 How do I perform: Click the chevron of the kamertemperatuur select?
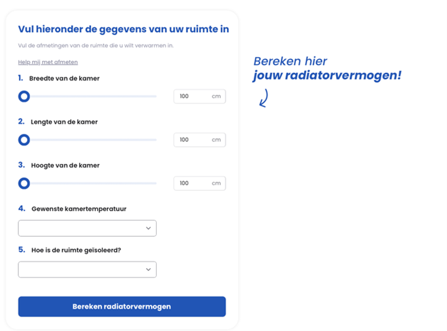[x=148, y=228]
